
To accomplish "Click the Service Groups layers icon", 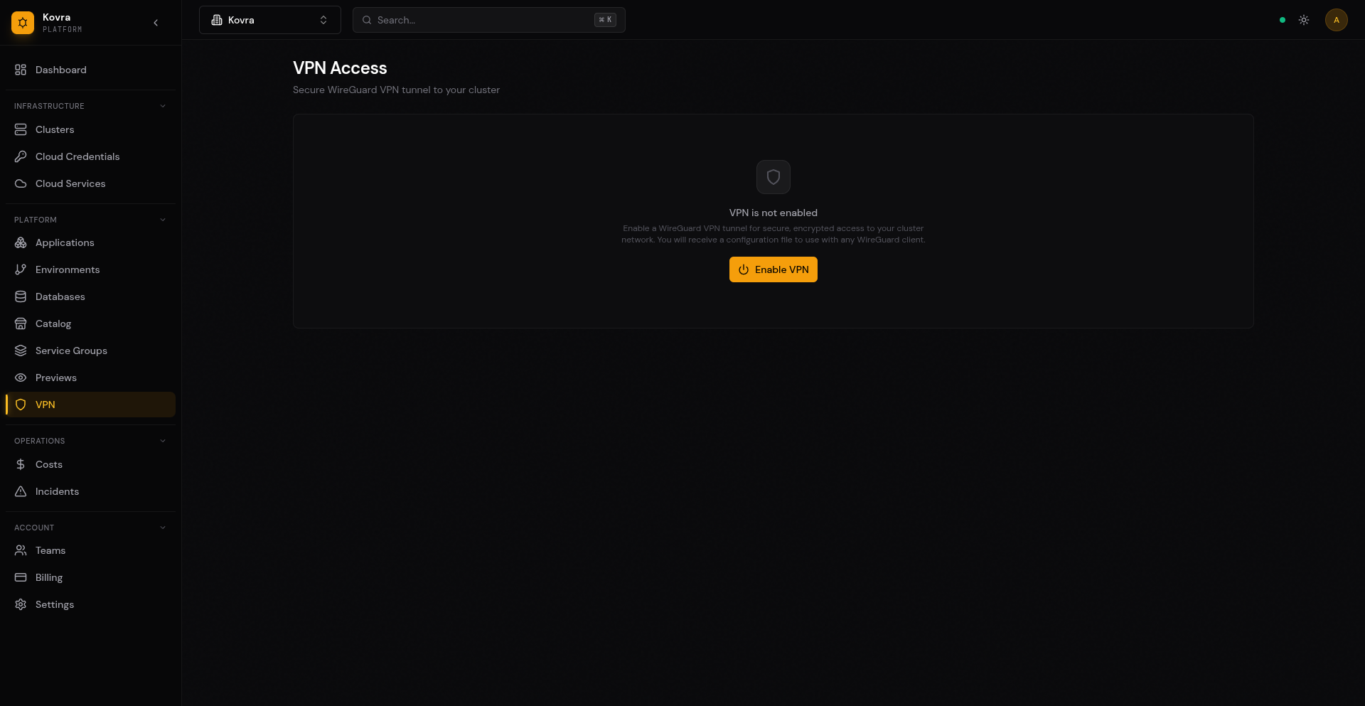I will [x=21, y=351].
